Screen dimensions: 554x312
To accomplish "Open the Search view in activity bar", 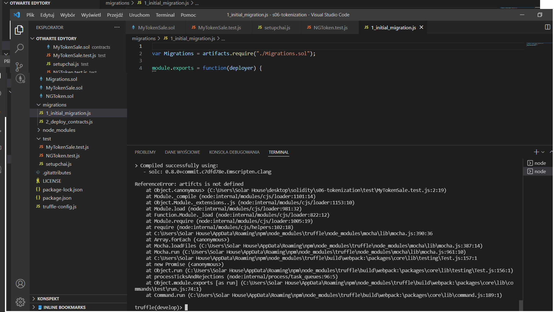I will click(19, 48).
